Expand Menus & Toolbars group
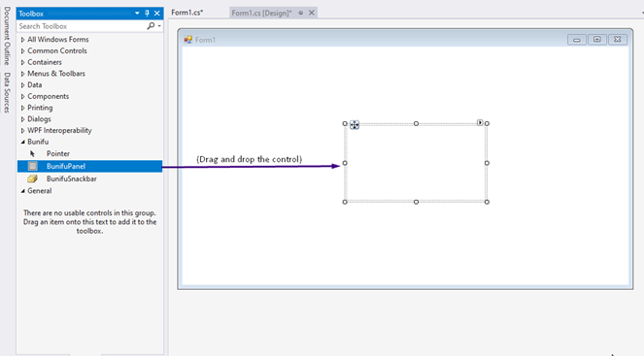 [x=23, y=74]
